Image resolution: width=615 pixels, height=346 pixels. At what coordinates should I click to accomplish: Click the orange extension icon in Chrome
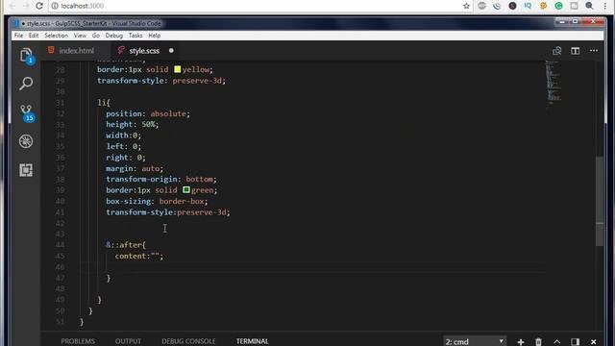pyautogui.click(x=543, y=6)
